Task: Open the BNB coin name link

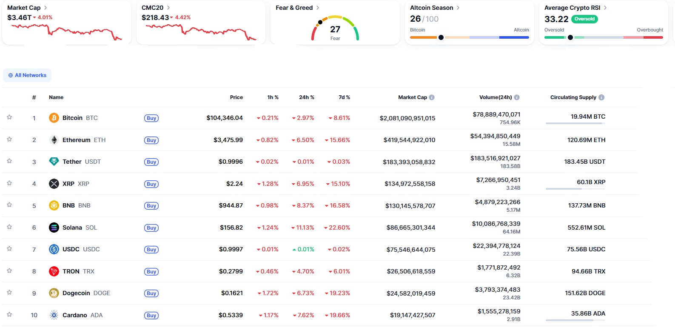Action: (x=69, y=205)
